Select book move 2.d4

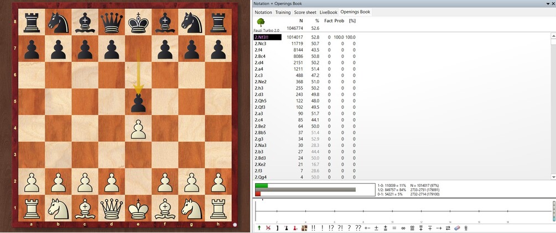point(259,63)
